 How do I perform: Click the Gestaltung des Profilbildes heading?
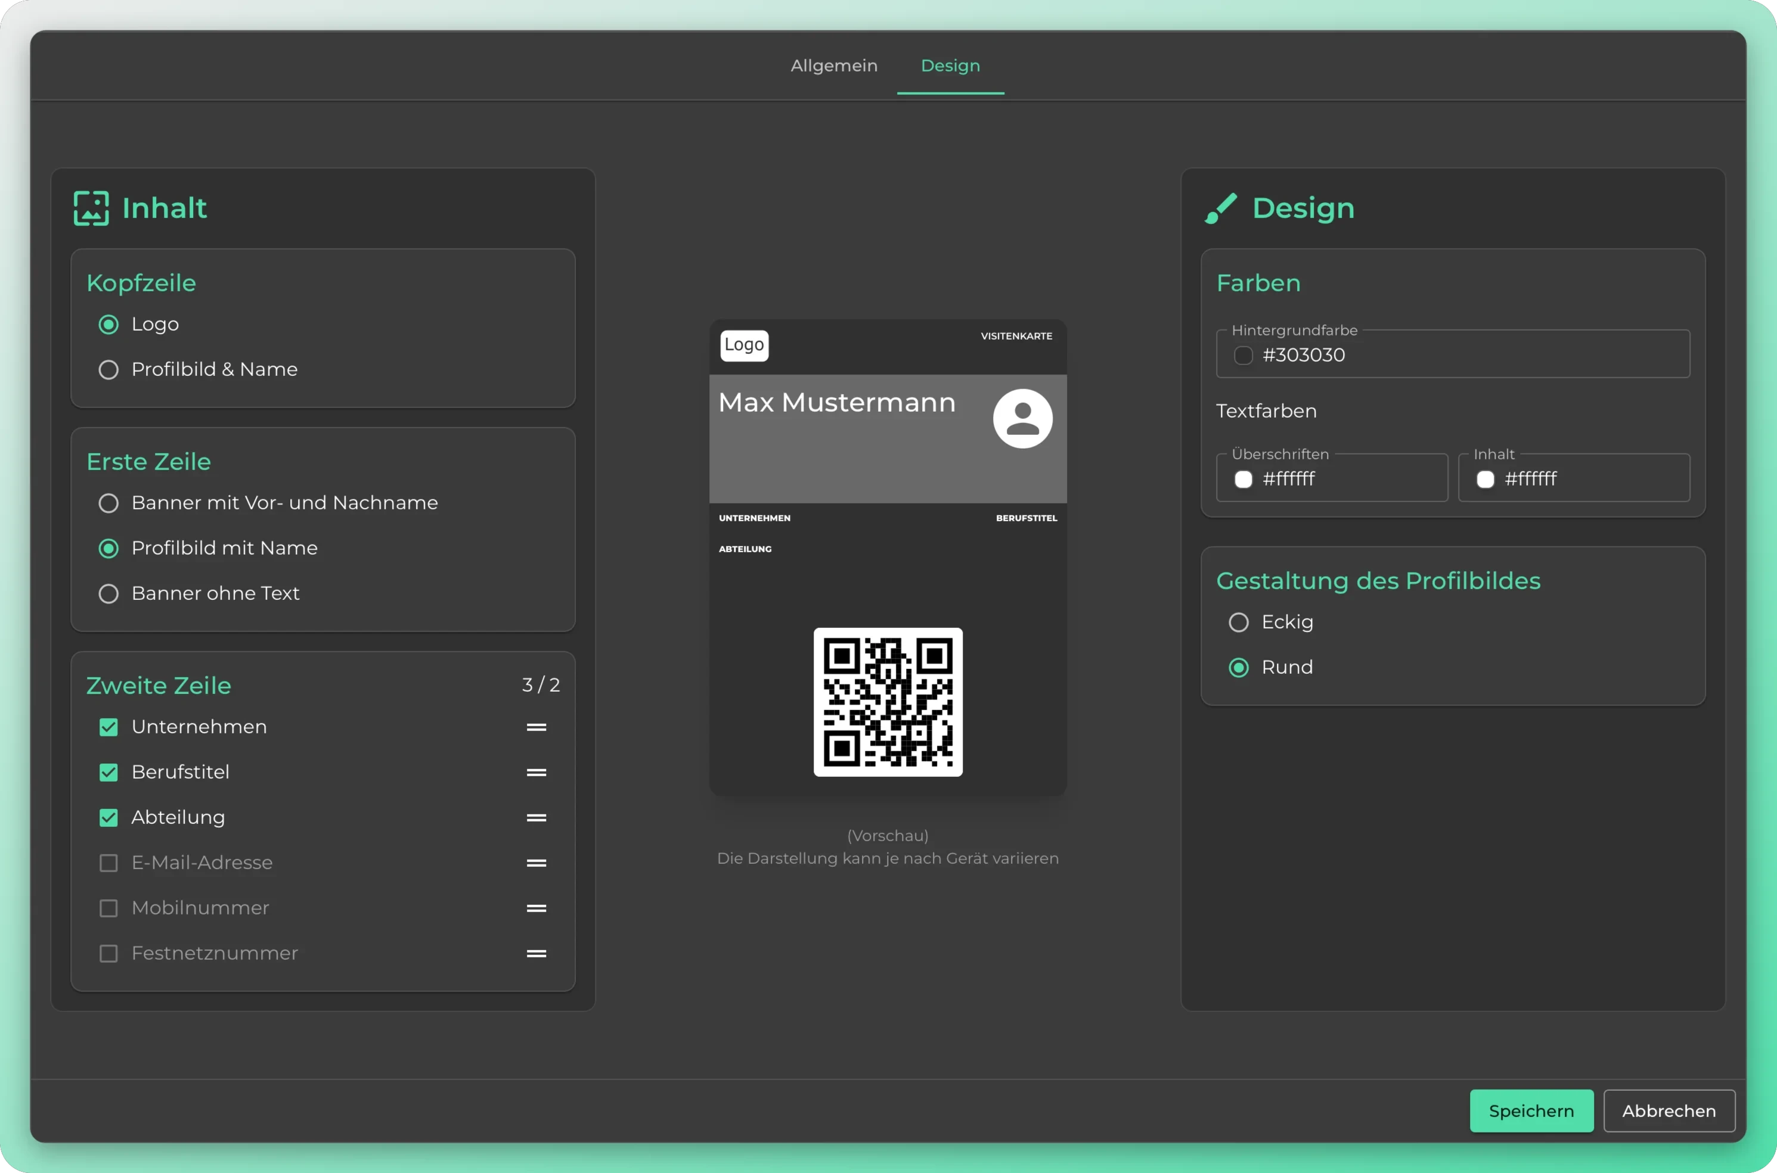pyautogui.click(x=1378, y=581)
